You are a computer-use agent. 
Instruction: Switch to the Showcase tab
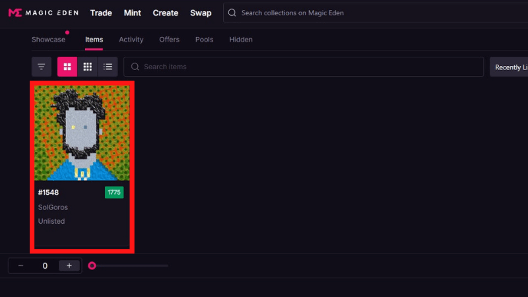coord(48,40)
